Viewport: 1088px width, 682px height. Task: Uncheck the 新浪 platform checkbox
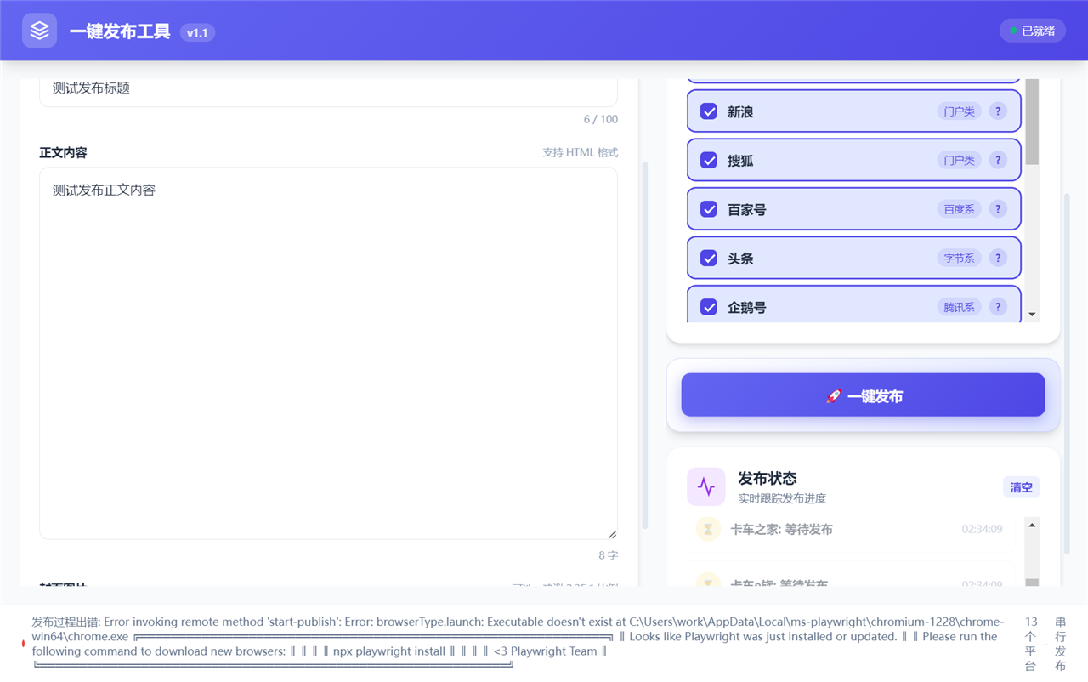click(x=709, y=111)
